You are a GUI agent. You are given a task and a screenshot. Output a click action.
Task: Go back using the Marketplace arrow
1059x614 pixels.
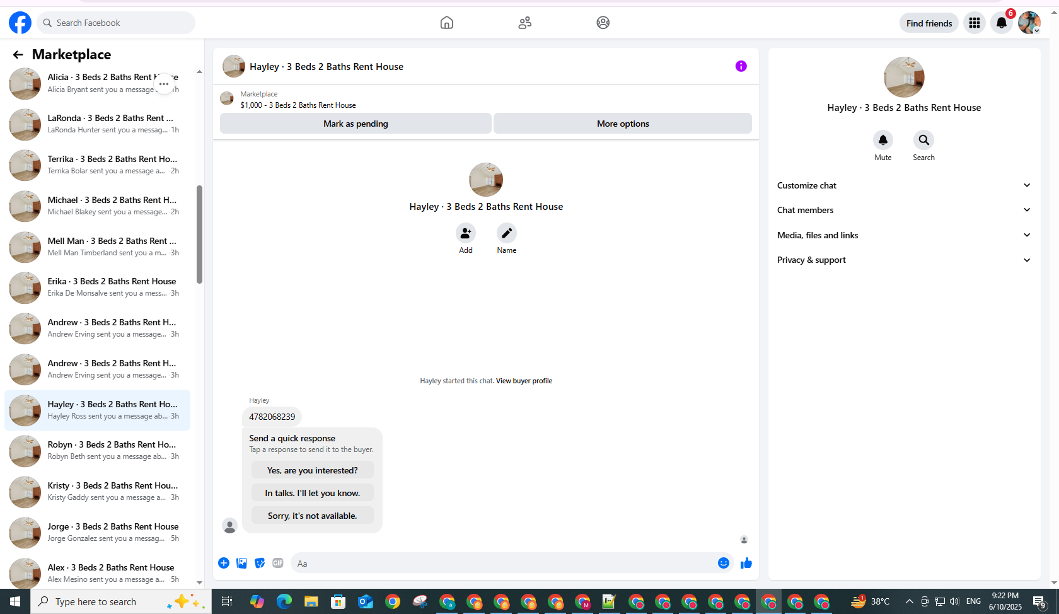tap(18, 55)
